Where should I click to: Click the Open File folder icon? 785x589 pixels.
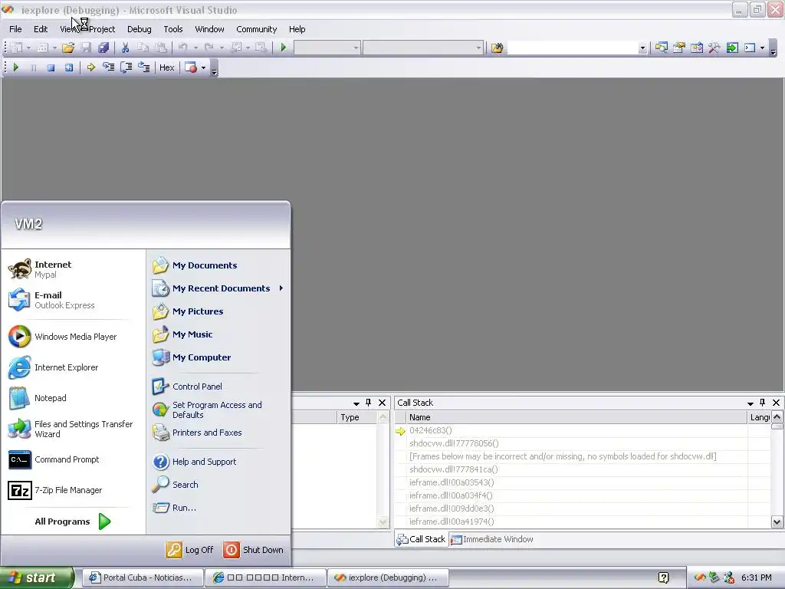click(x=68, y=48)
